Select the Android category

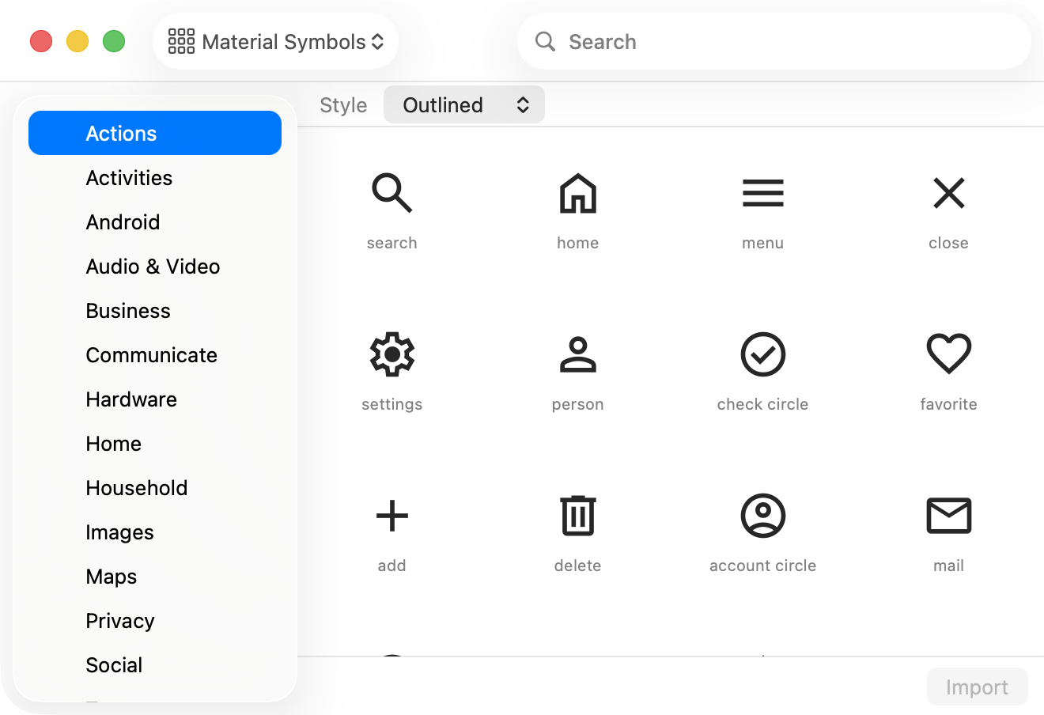(155, 222)
